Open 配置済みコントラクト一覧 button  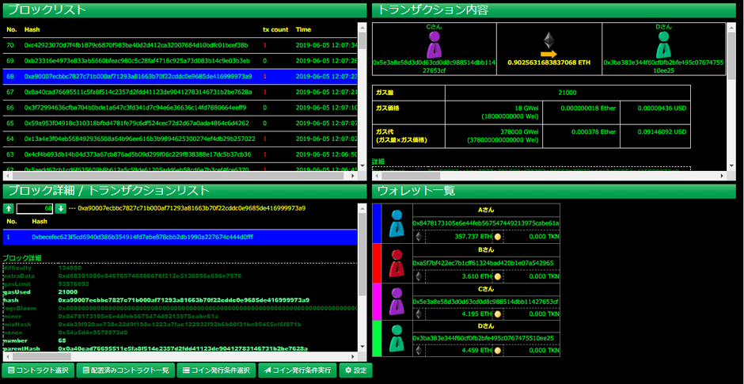pos(125,371)
